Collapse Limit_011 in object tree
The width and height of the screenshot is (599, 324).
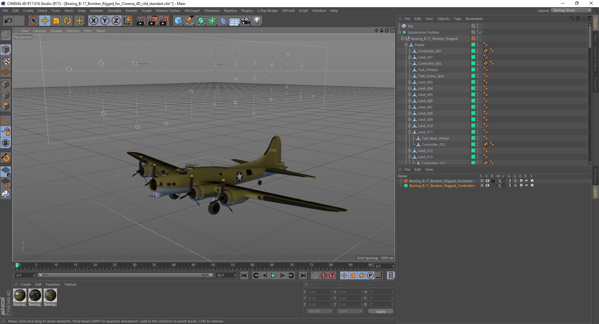[410, 132]
